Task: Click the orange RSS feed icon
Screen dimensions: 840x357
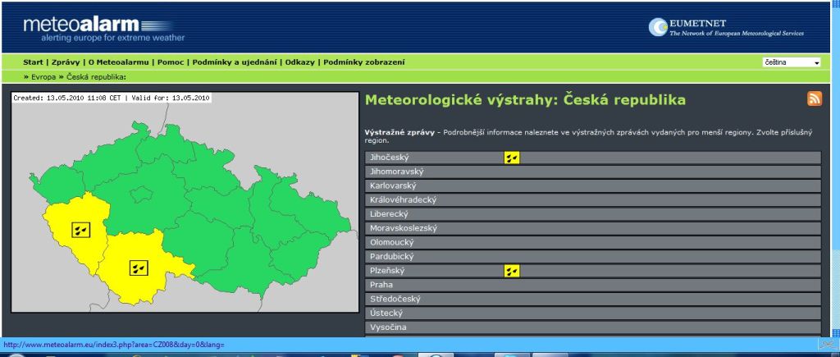Action: click(x=815, y=99)
